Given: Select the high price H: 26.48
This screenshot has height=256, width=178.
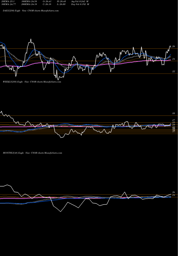Looking at the screenshot, I should point(62,1).
